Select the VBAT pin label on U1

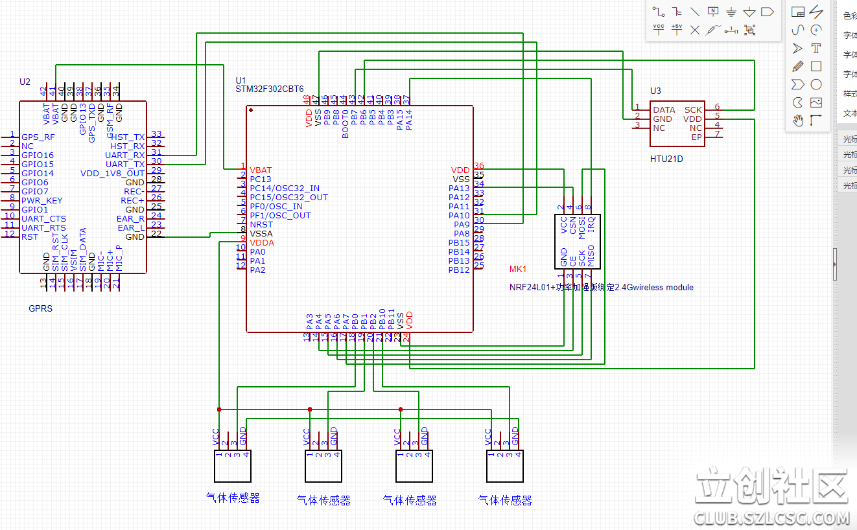(261, 170)
